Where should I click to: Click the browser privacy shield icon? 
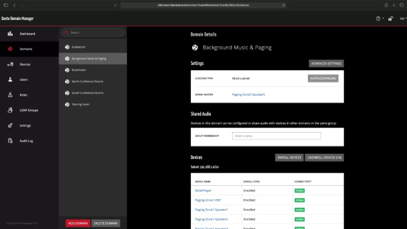click(116, 5)
